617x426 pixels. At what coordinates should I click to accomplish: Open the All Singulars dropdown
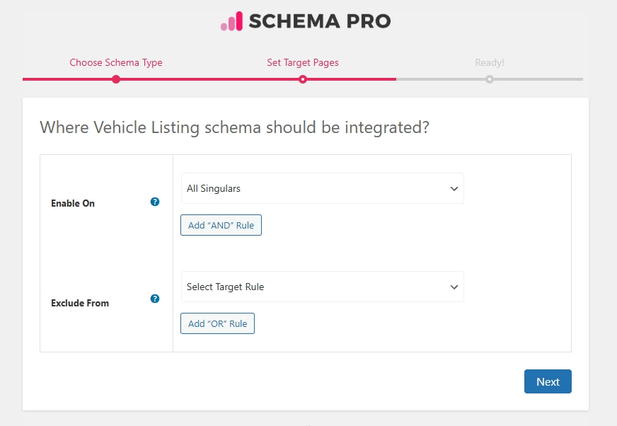[x=322, y=188]
